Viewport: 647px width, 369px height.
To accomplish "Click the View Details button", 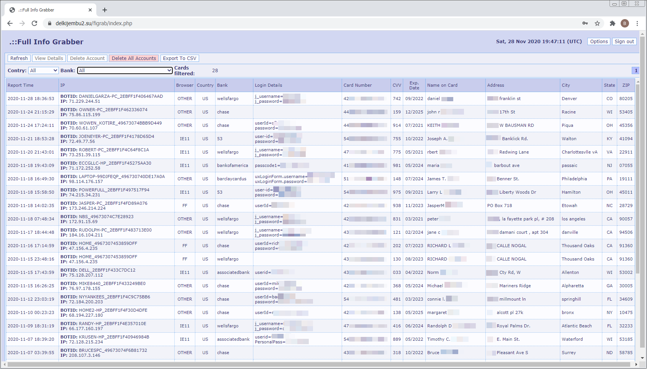I will point(49,58).
